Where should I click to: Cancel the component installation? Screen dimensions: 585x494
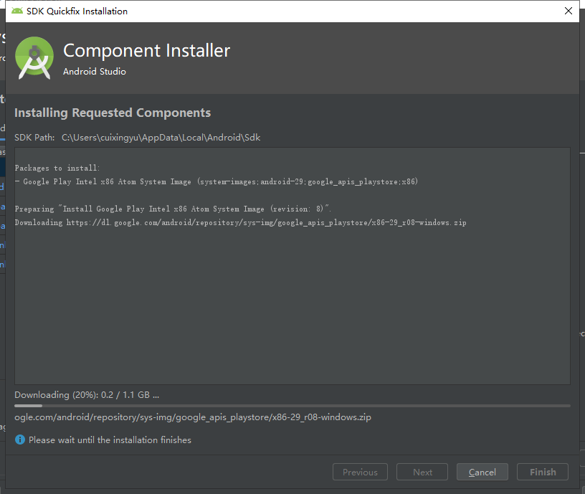pos(482,472)
